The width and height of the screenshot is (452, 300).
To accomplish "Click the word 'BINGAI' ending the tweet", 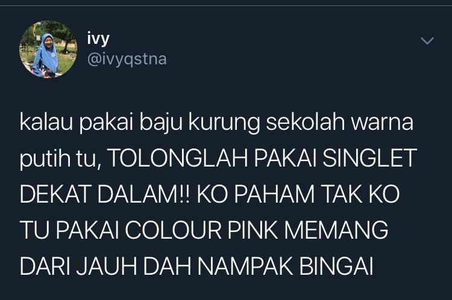I will pyautogui.click(x=336, y=266).
